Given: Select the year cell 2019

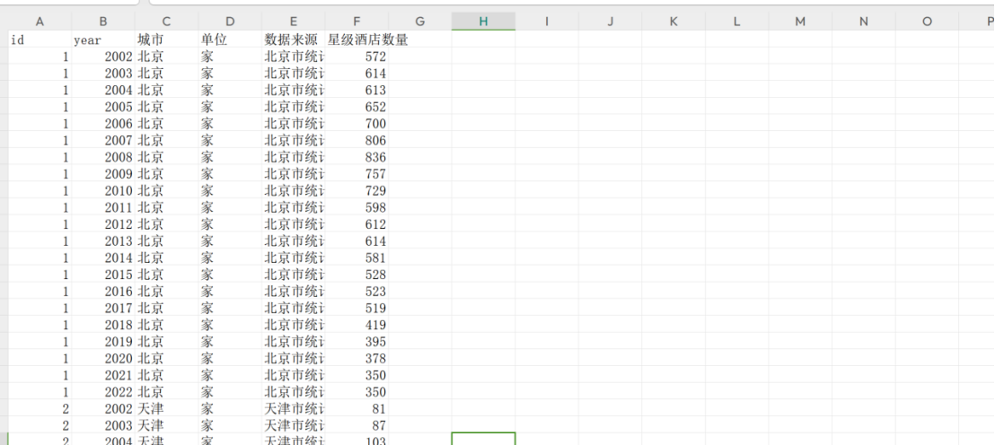Looking at the screenshot, I should 102,342.
